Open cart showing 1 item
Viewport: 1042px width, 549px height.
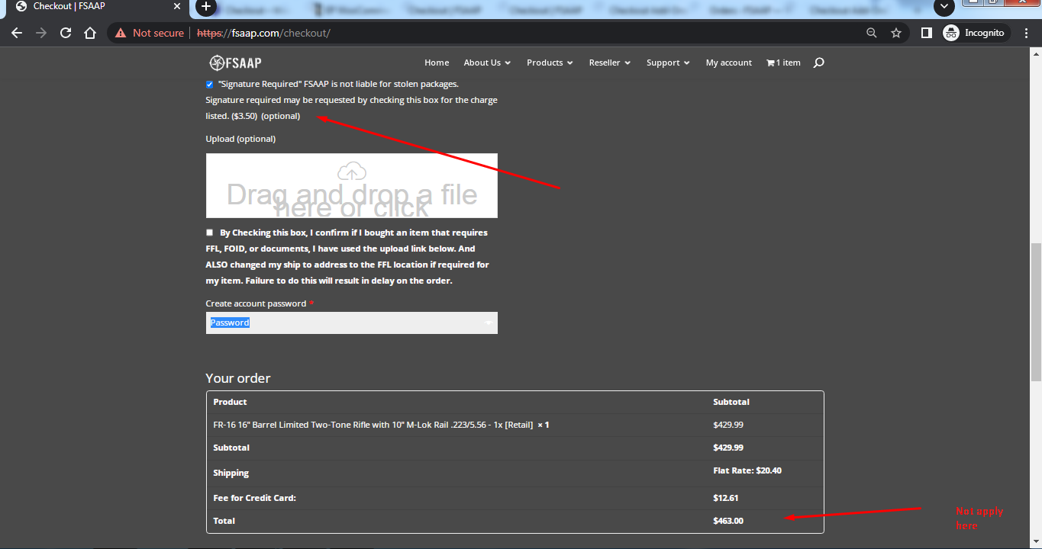point(783,63)
